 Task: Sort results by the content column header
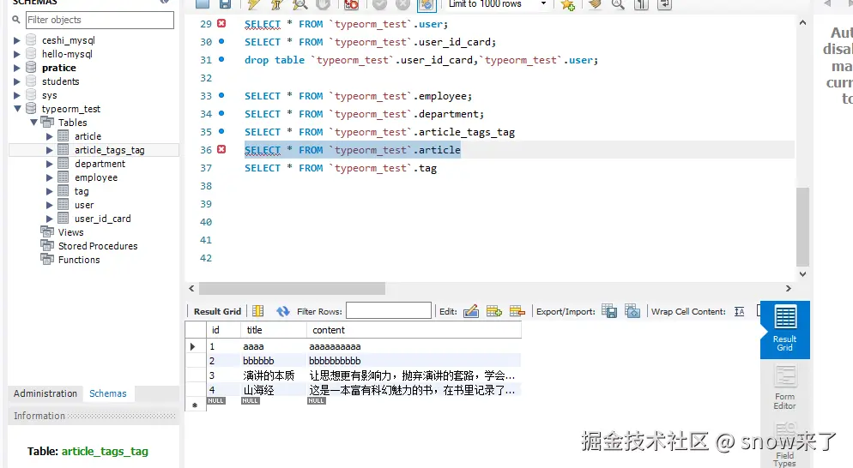coord(414,330)
